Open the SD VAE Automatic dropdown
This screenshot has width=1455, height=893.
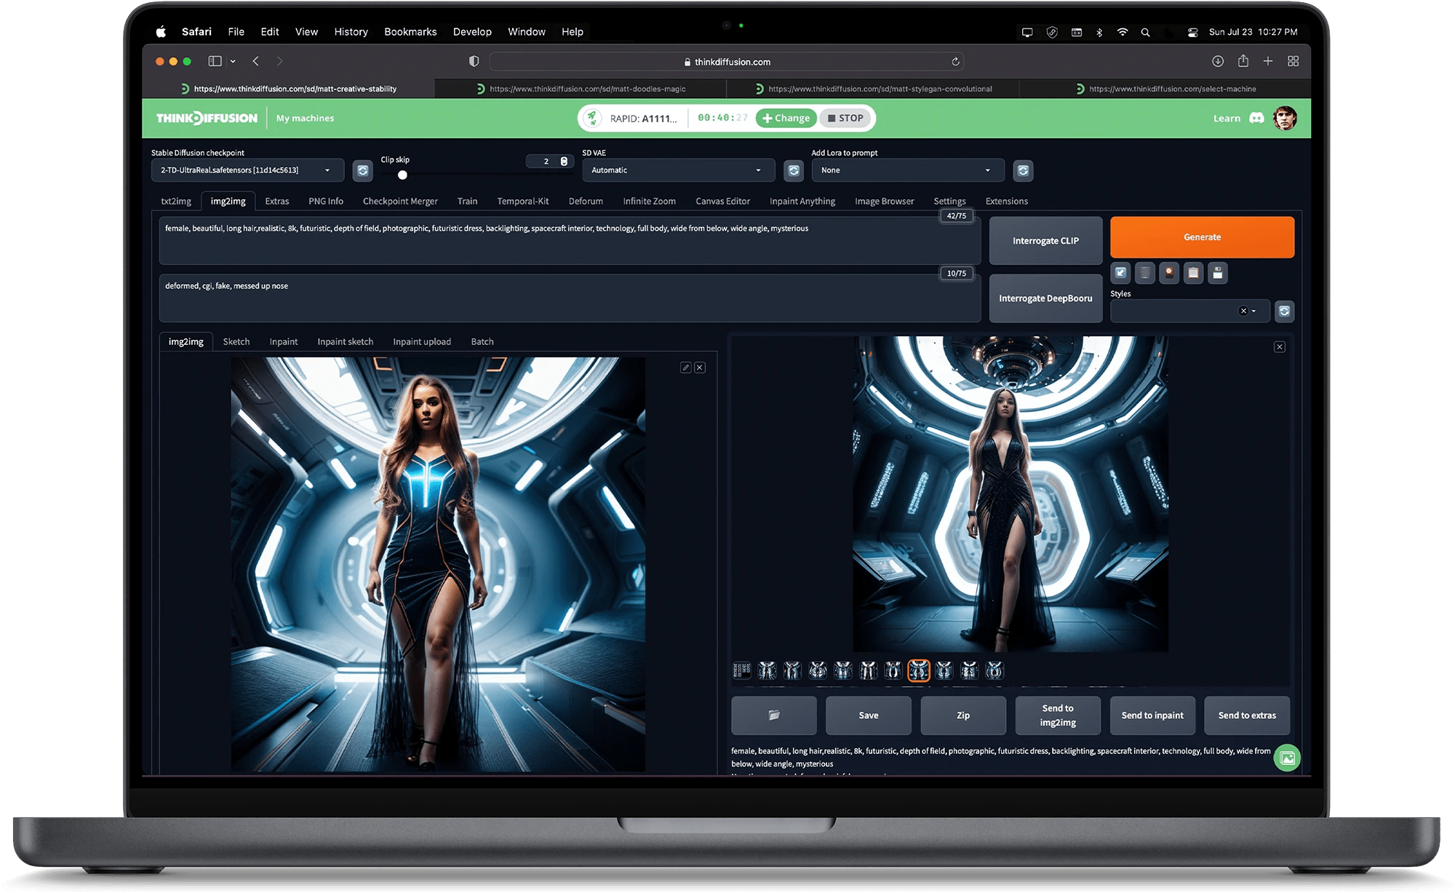(758, 170)
